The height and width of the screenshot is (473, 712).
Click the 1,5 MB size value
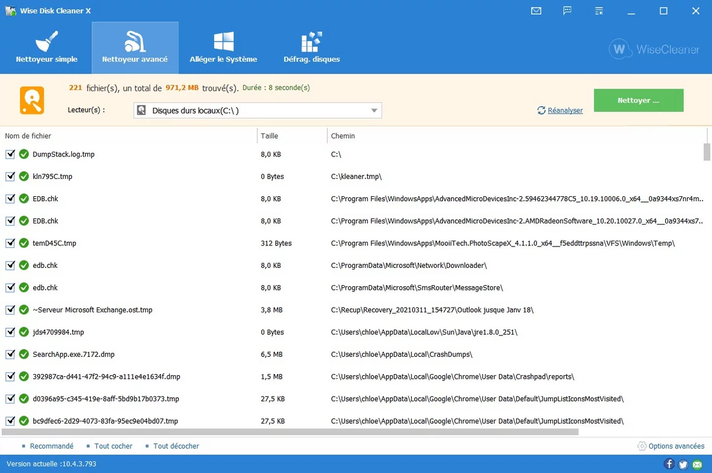pos(272,376)
